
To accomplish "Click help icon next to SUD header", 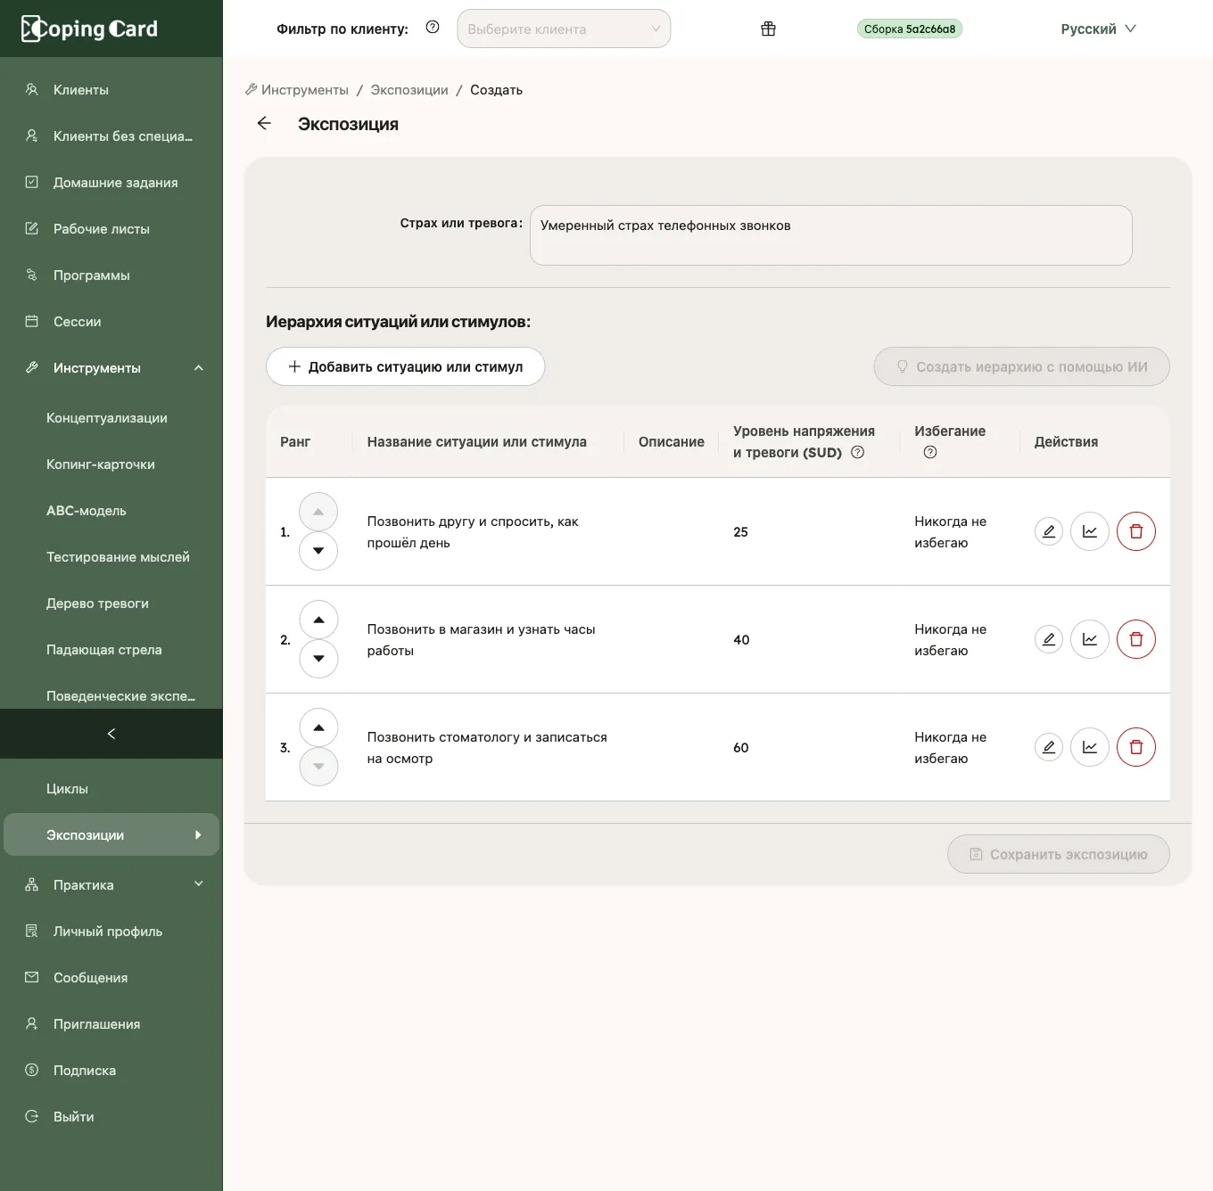I will click(x=858, y=452).
